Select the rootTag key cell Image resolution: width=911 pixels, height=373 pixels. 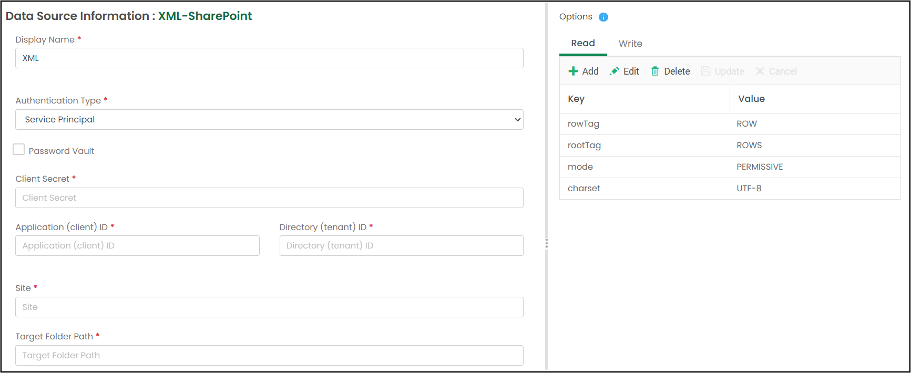pyautogui.click(x=644, y=146)
